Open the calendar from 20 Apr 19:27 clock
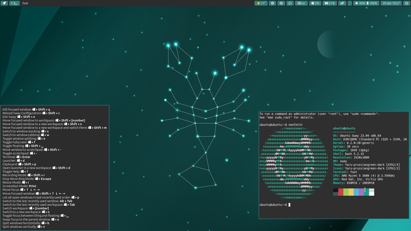Screen dimensions: 411x231 pyautogui.click(x=391, y=3)
